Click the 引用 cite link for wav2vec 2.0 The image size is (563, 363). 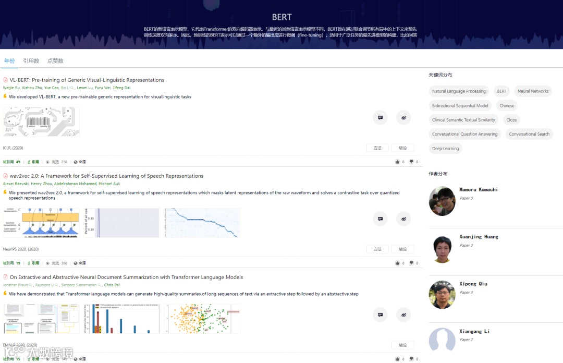33,263
